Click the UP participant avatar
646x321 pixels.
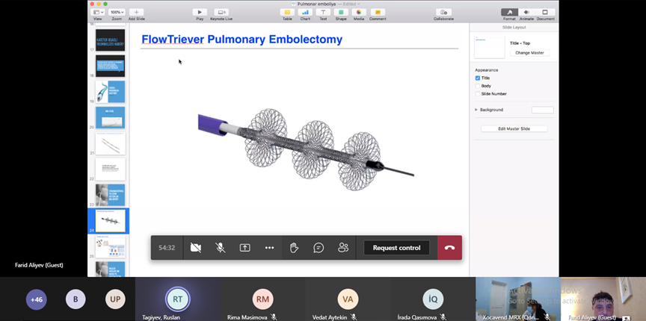click(x=115, y=299)
